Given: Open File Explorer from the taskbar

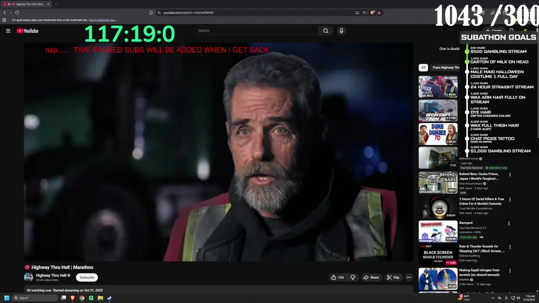Looking at the screenshot, I should click(x=100, y=298).
